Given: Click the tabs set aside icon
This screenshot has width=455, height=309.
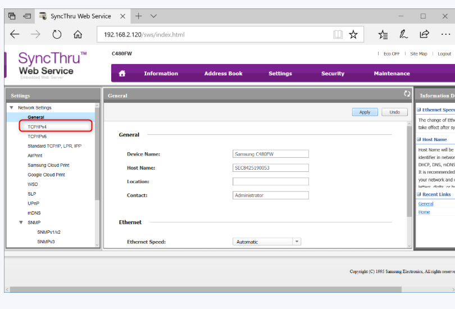Looking at the screenshot, I should click(x=12, y=16).
